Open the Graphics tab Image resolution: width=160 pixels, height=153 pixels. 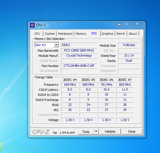click(108, 34)
